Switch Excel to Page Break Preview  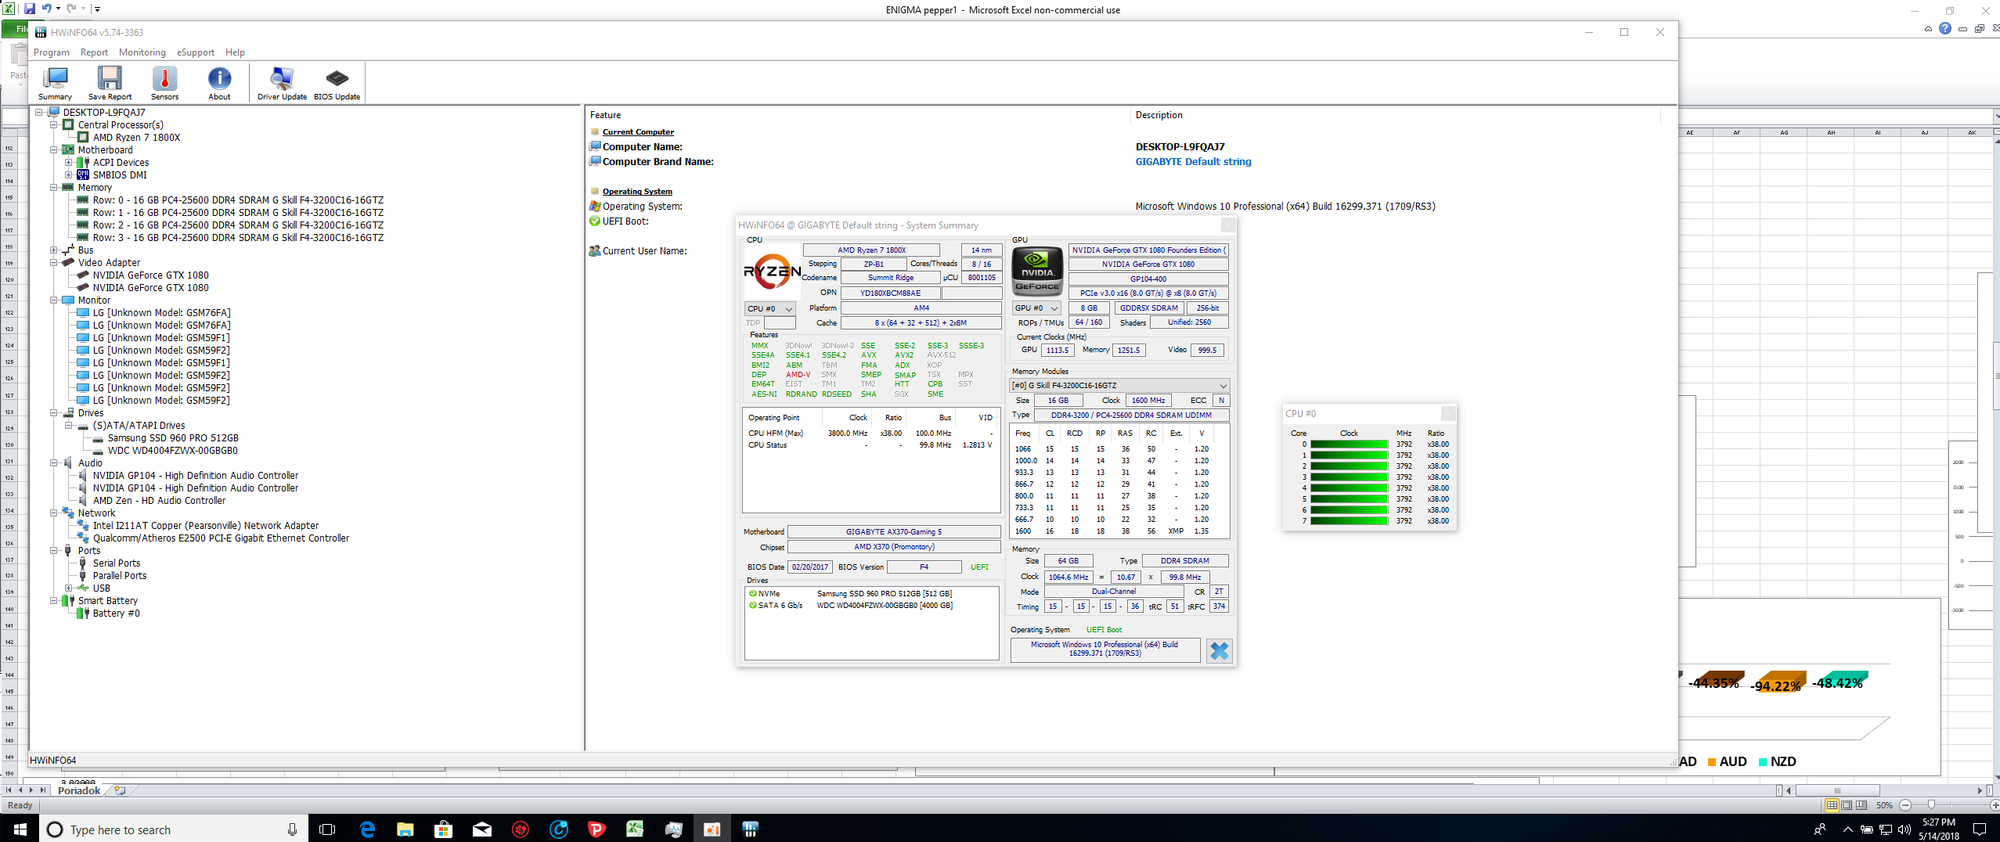1861,805
